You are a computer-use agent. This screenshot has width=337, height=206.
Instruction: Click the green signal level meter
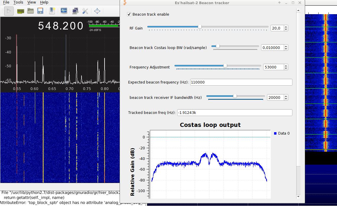104,26
